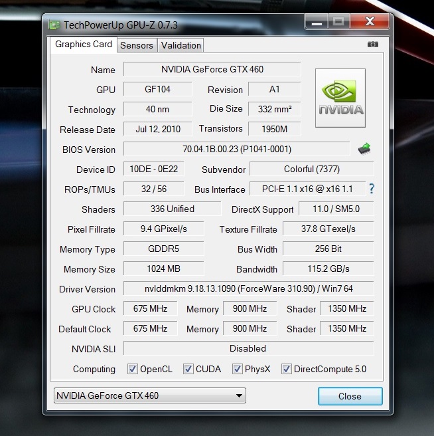
Task: Toggle the PhysX checkbox
Action: [238, 369]
